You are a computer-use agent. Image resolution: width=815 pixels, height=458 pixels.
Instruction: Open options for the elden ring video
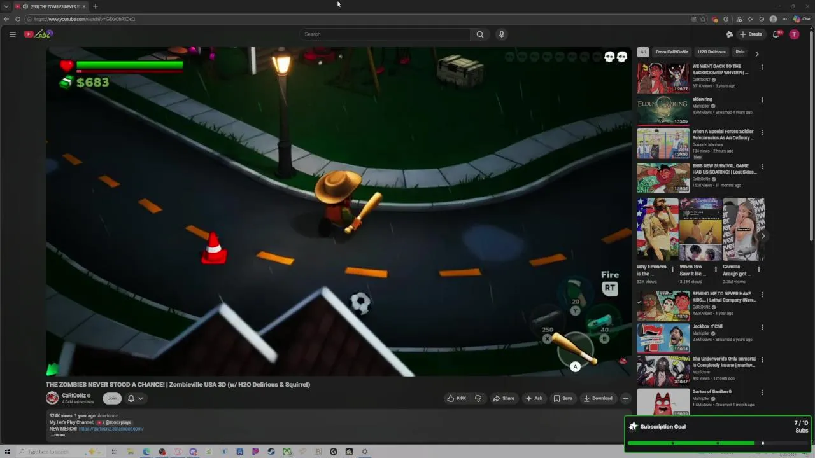(762, 101)
